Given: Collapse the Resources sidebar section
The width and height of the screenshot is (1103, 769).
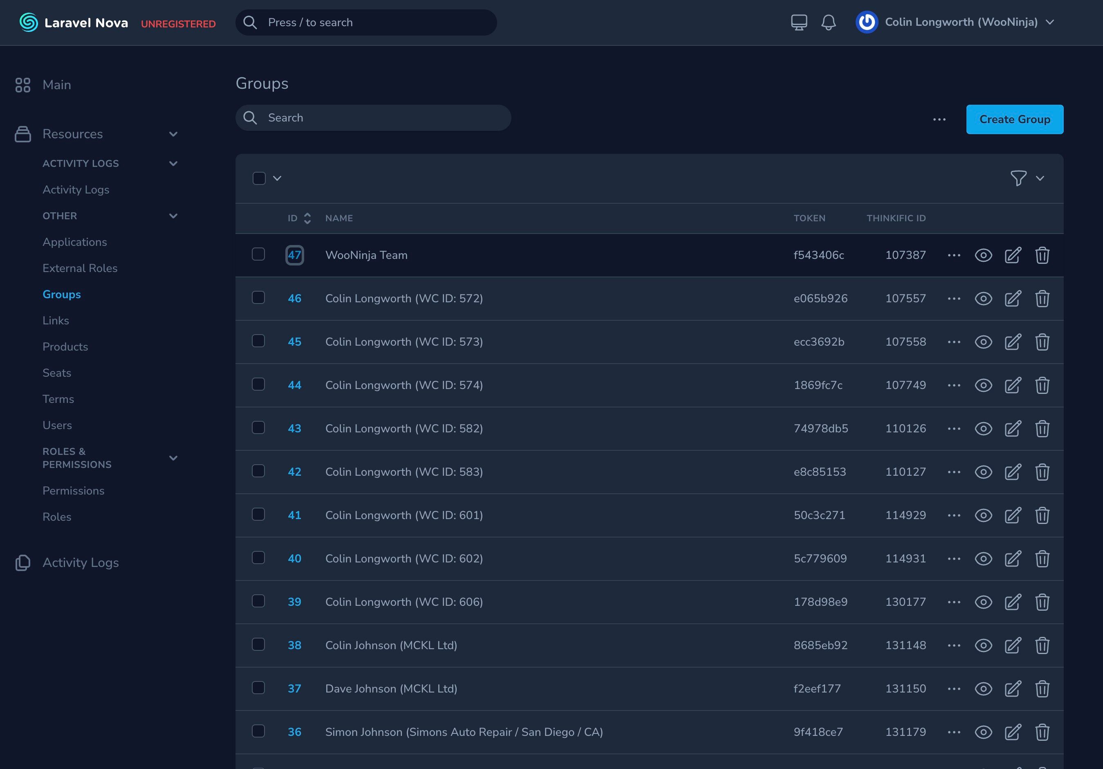Looking at the screenshot, I should coord(173,134).
